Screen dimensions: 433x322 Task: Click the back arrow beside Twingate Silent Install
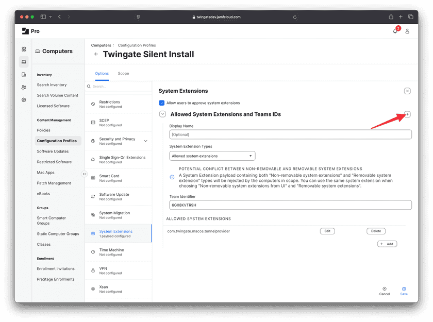[96, 54]
